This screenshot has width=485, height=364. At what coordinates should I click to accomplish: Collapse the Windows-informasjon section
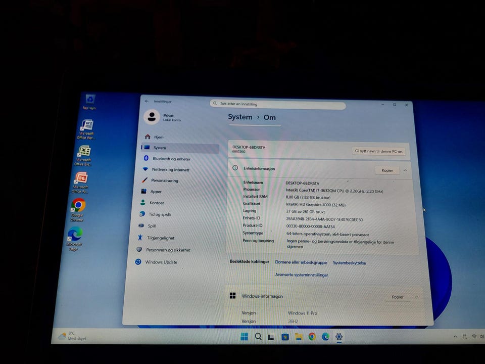(x=416, y=297)
